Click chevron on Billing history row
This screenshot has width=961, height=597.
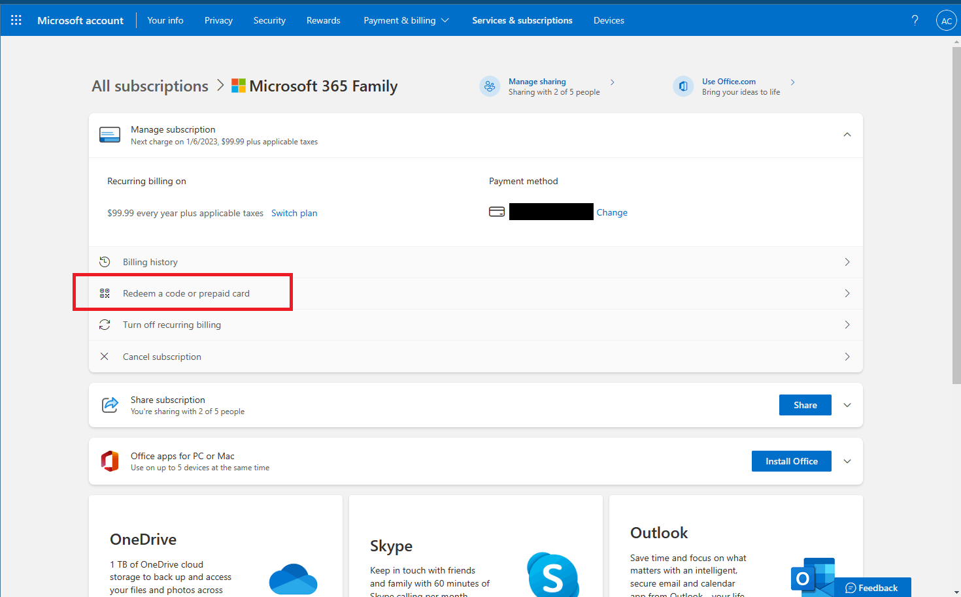click(x=847, y=262)
